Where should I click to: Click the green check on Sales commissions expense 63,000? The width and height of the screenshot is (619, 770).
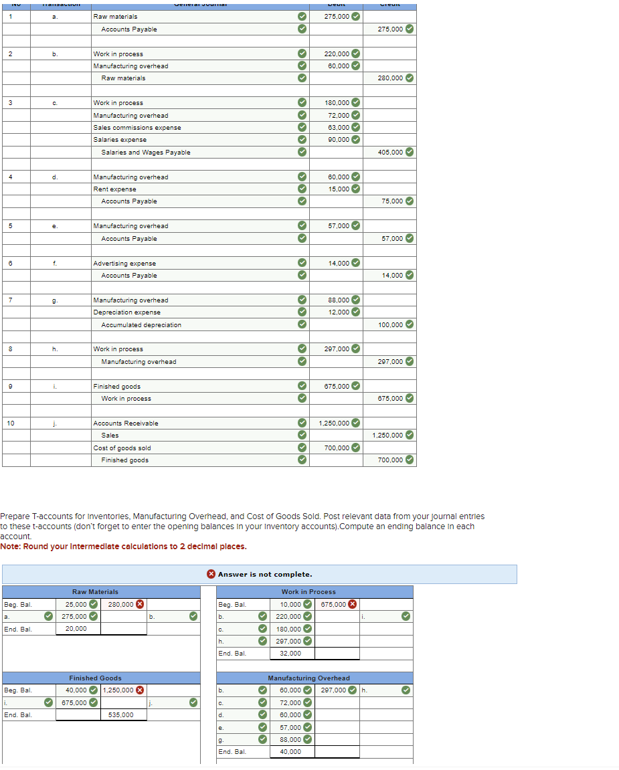coord(355,127)
